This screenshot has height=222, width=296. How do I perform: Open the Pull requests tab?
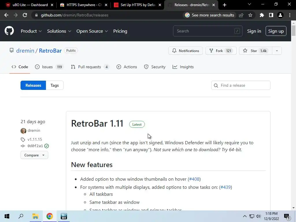click(x=90, y=67)
